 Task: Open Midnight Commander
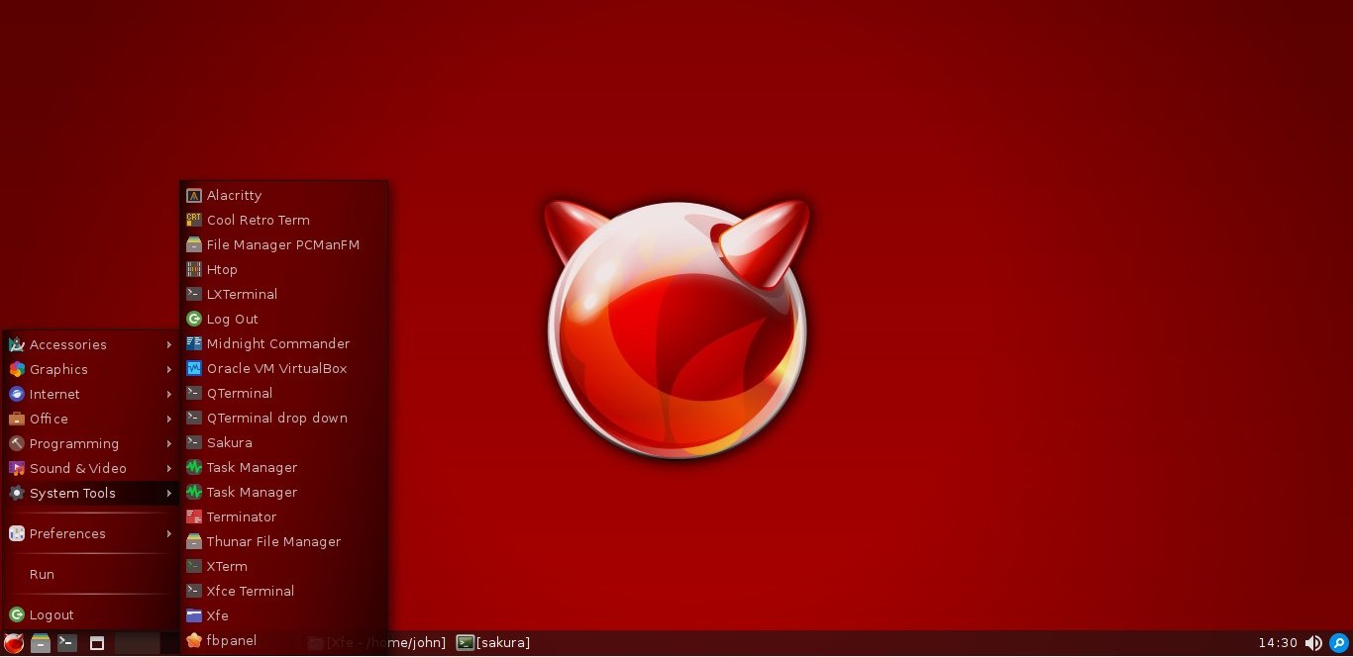pyautogui.click(x=277, y=343)
